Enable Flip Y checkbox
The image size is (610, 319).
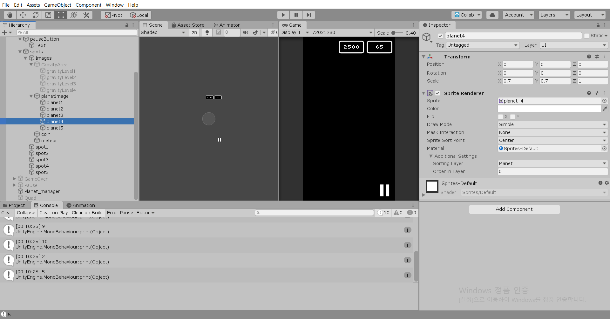pyautogui.click(x=512, y=116)
